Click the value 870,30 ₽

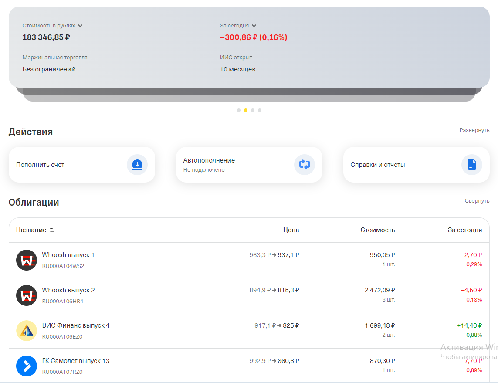pos(382,361)
